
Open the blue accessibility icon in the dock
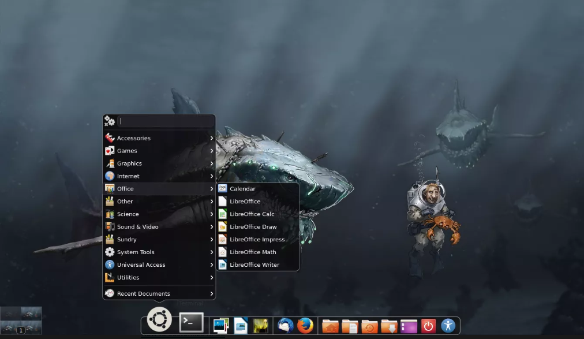(x=448, y=326)
